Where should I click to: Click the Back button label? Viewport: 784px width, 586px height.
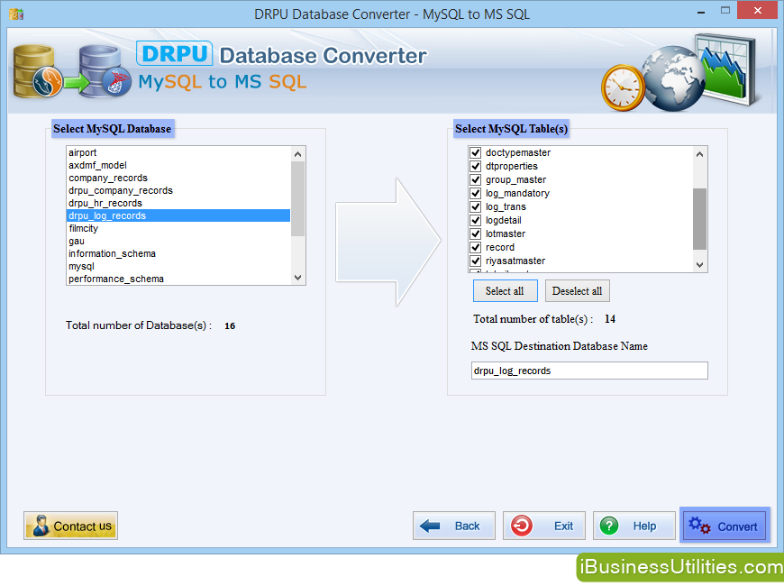[x=467, y=526]
